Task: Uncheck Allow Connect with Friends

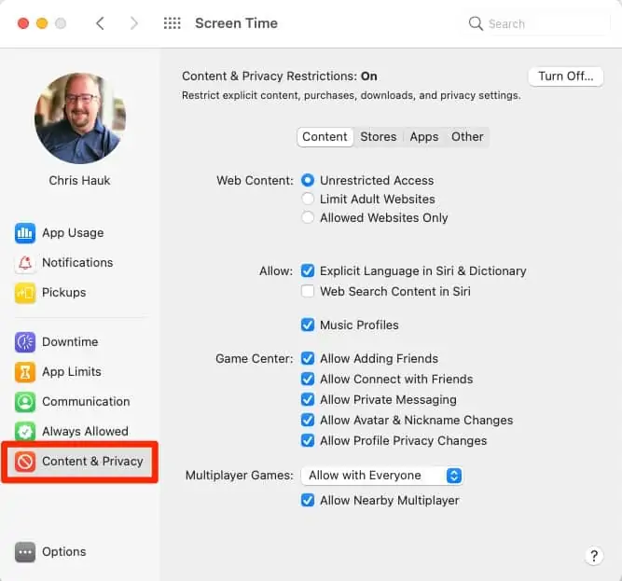Action: coord(308,380)
